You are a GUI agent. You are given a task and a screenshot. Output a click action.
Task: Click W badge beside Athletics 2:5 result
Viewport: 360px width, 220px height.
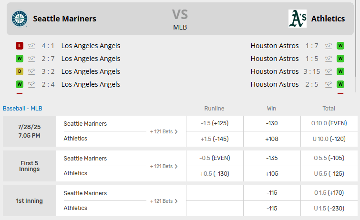(x=340, y=85)
